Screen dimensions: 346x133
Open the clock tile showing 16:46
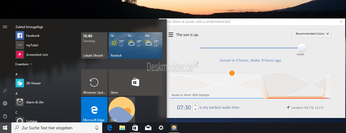click(x=94, y=45)
